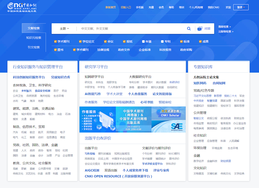Open 个人/机构馆 in top navigation

196,7
